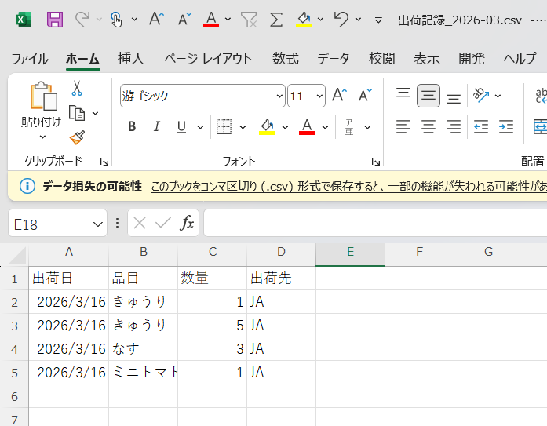This screenshot has width=547, height=426.
Task: Click the formula bar cancel X
Action: coord(140,223)
